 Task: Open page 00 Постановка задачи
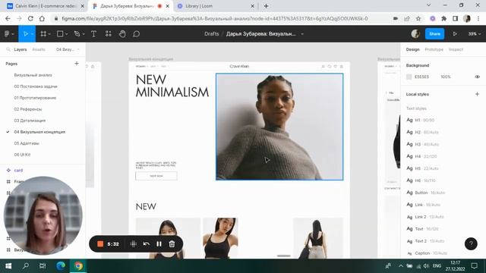36,86
